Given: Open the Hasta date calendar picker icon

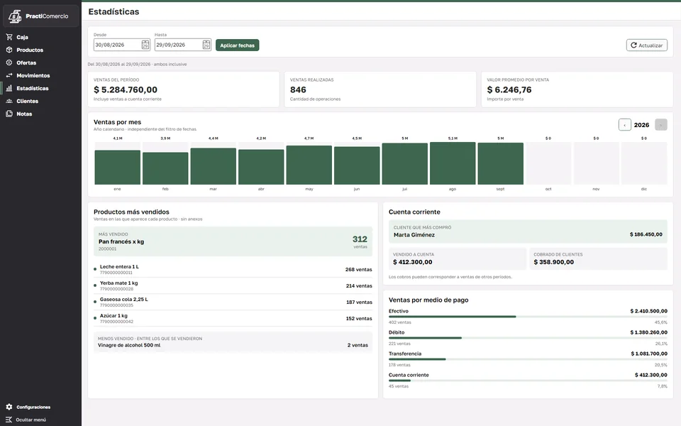Looking at the screenshot, I should pos(206,45).
